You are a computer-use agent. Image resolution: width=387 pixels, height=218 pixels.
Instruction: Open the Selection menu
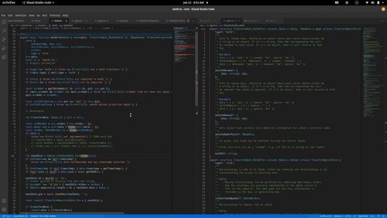tap(21, 15)
